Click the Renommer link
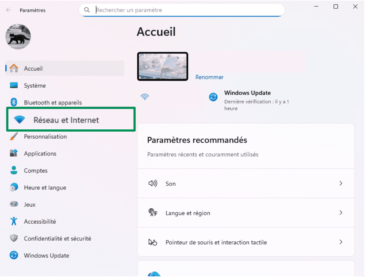The width and height of the screenshot is (365, 277). (209, 77)
